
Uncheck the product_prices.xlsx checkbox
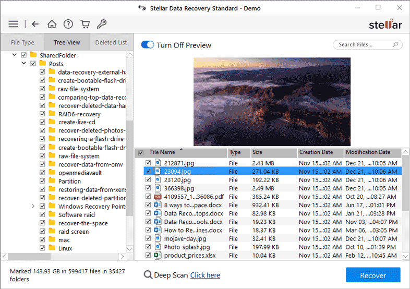coord(148,255)
